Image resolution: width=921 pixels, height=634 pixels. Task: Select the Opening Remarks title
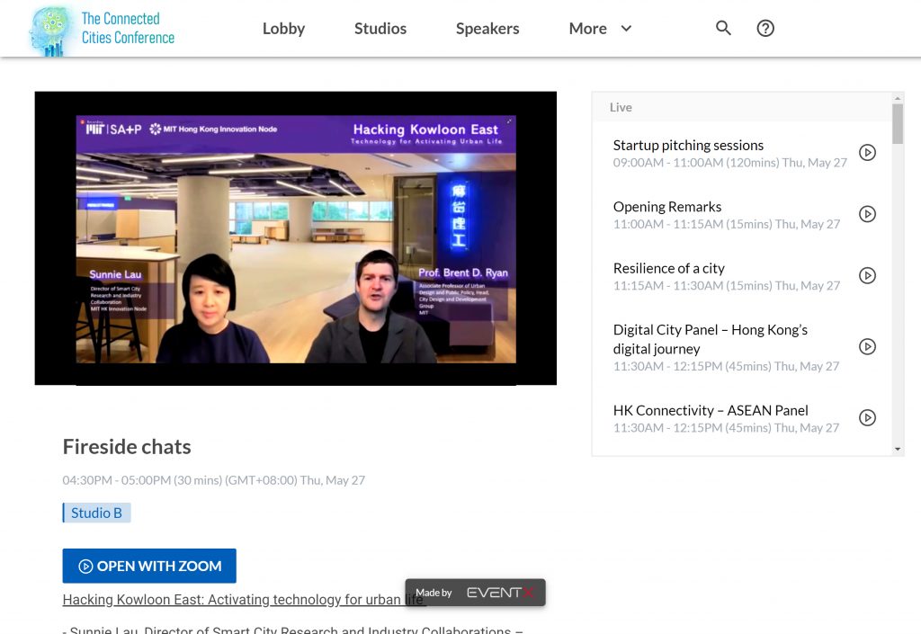point(666,207)
